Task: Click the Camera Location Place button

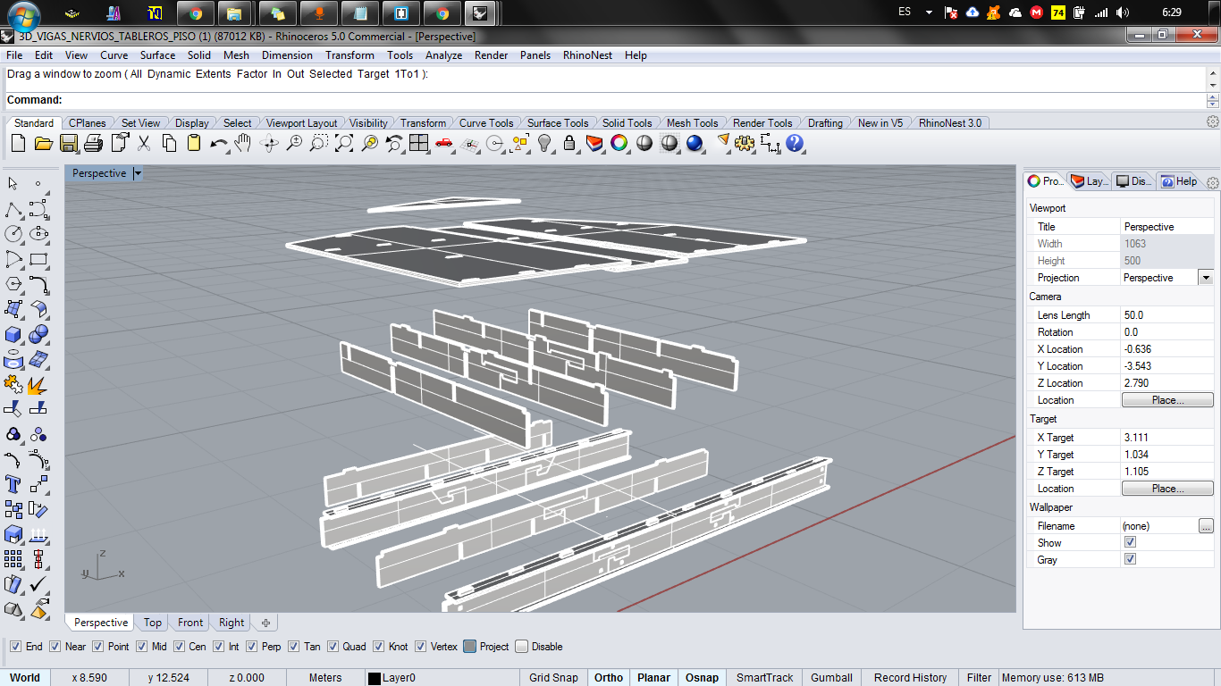Action: click(1167, 400)
